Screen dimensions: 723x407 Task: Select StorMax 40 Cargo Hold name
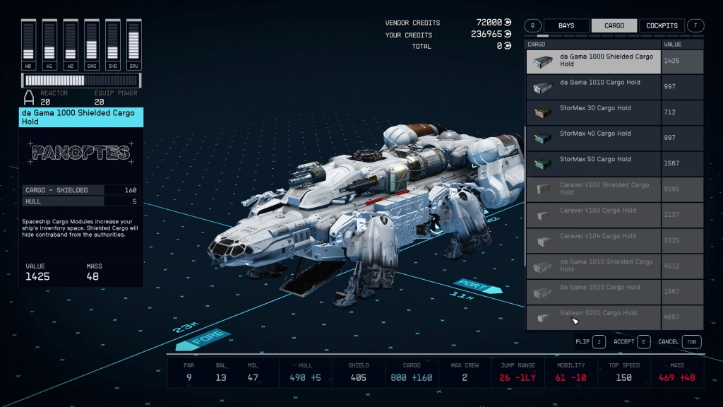[x=595, y=134]
